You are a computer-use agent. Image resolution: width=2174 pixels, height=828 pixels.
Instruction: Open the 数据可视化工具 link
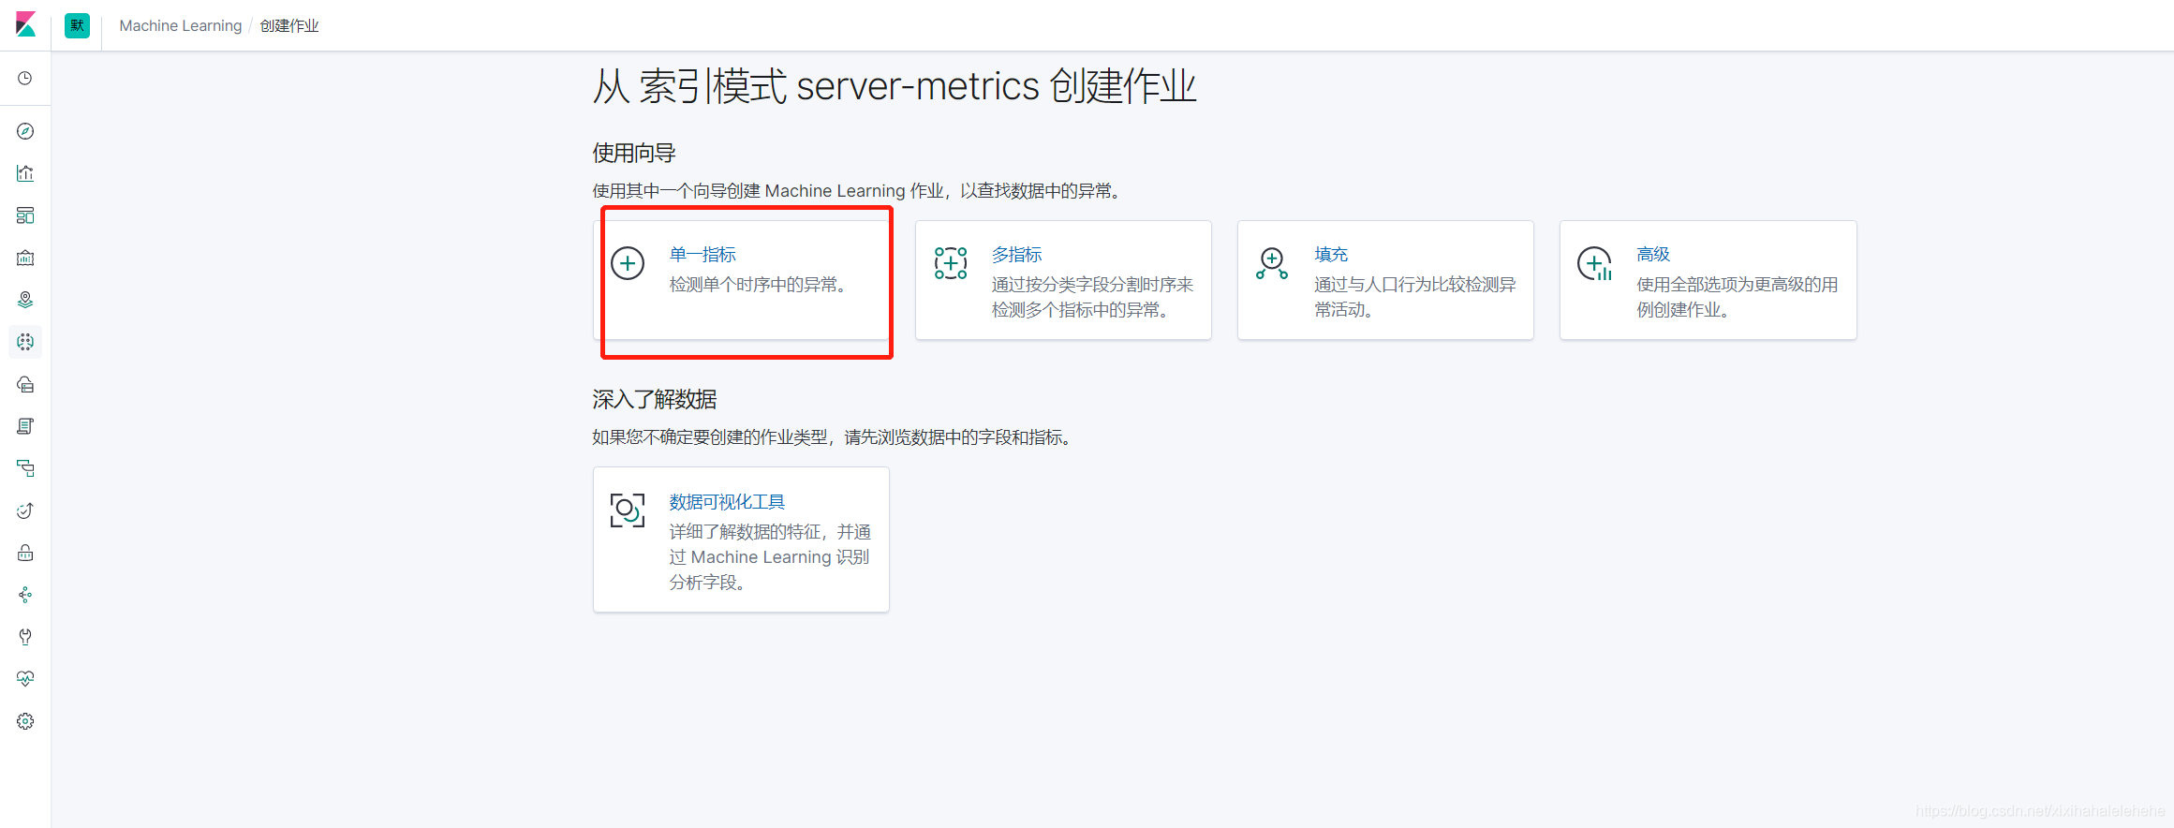[727, 502]
